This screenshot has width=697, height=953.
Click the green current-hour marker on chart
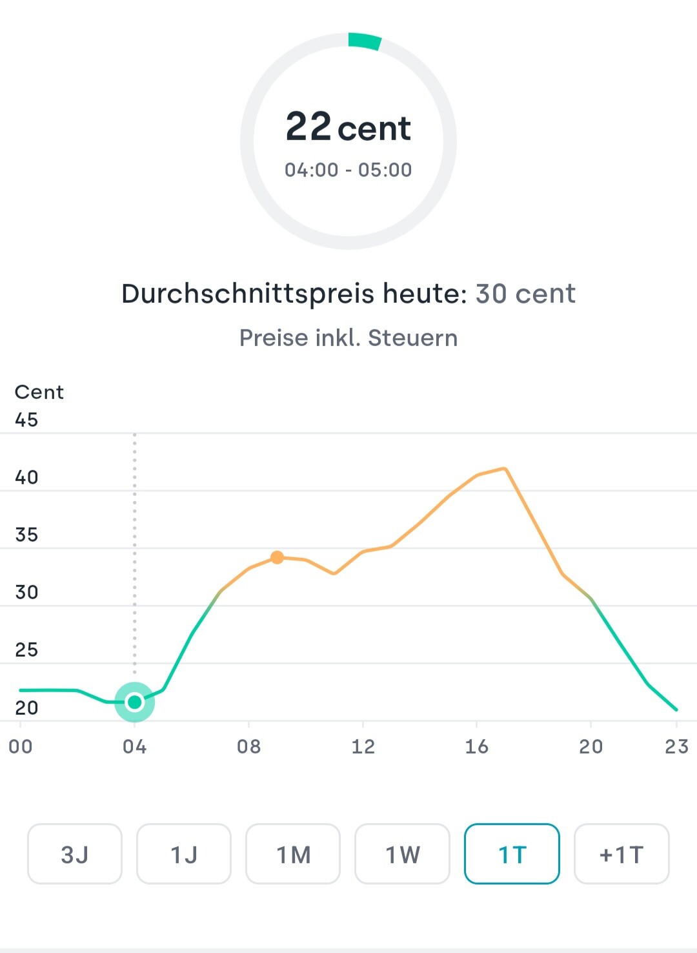pos(134,702)
